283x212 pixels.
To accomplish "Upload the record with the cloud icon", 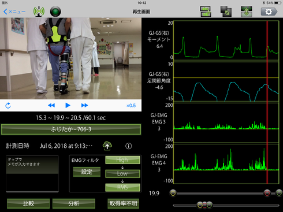I will coord(107,146).
